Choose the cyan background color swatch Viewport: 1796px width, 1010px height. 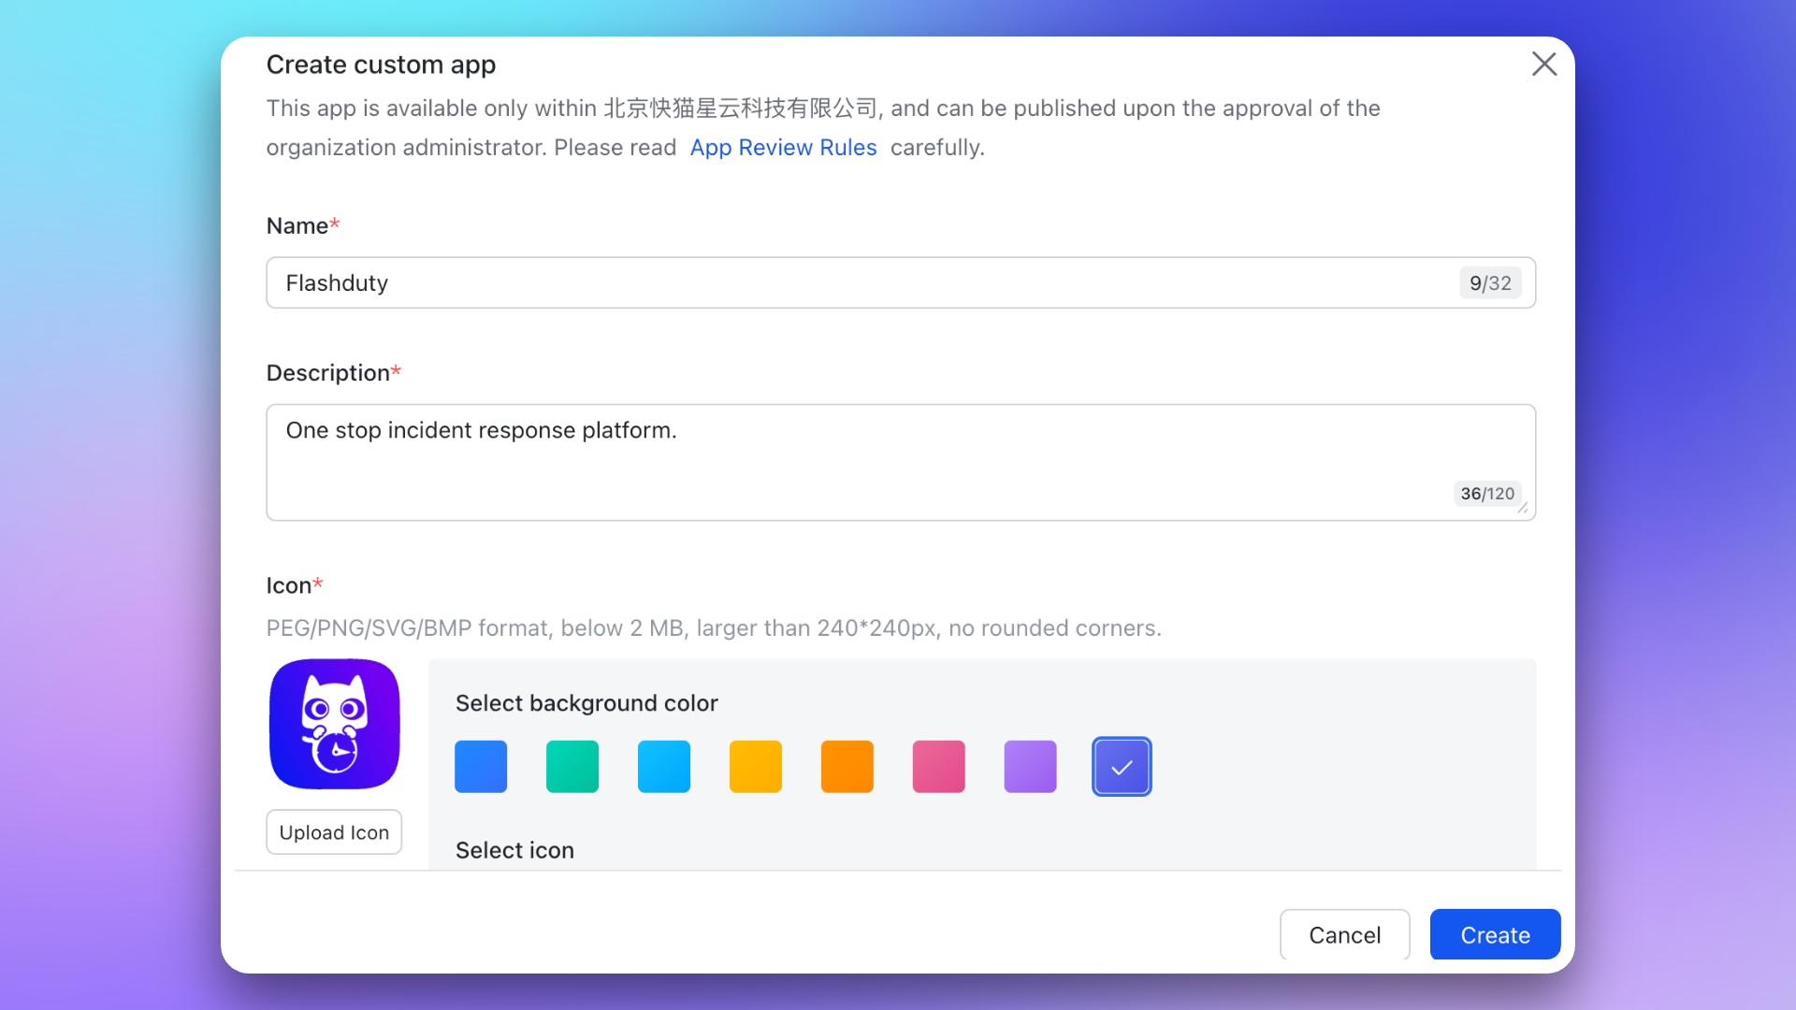664,767
